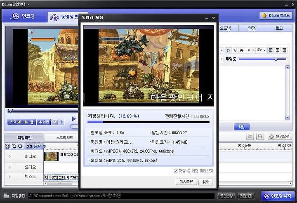Click the bold 가 text button
Viewport: 297px width, 203px height.
[x=228, y=50]
